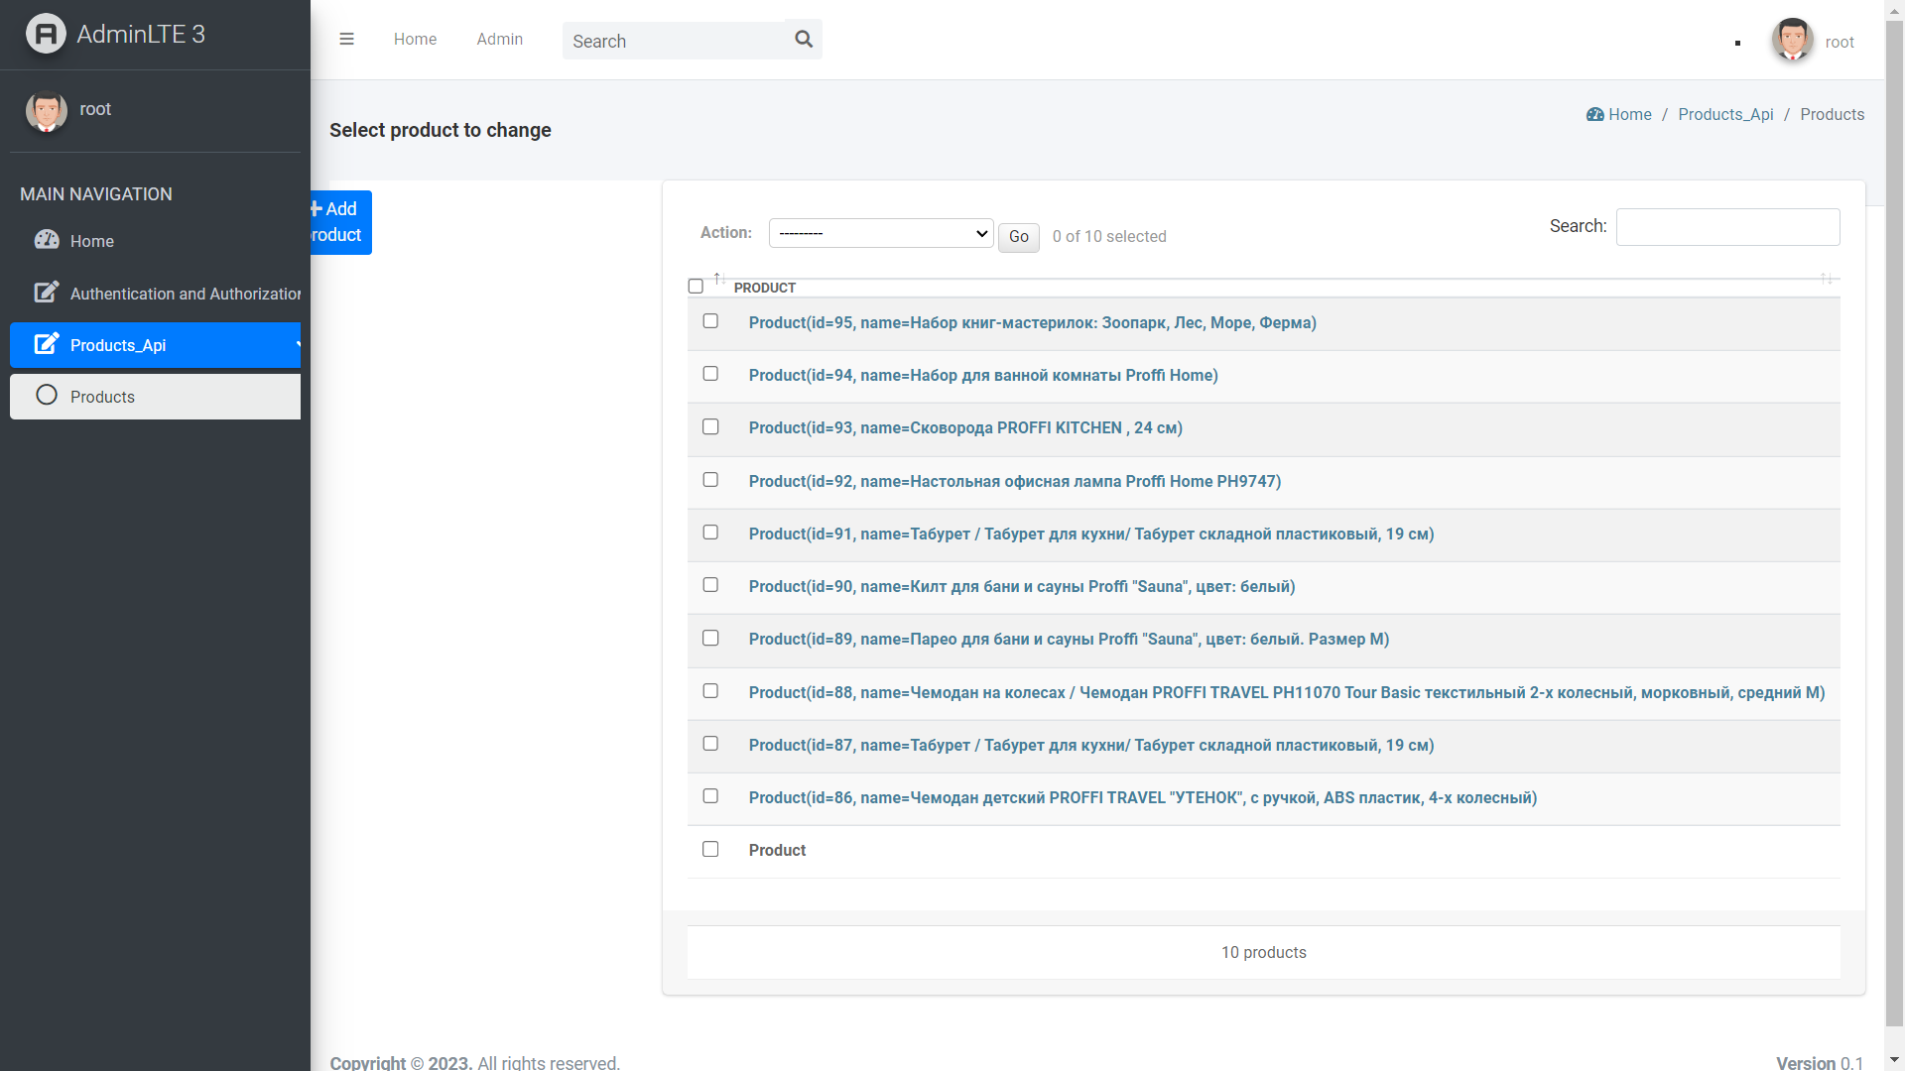
Task: Click the AdminLTE home icon in sidebar
Action: [45, 34]
